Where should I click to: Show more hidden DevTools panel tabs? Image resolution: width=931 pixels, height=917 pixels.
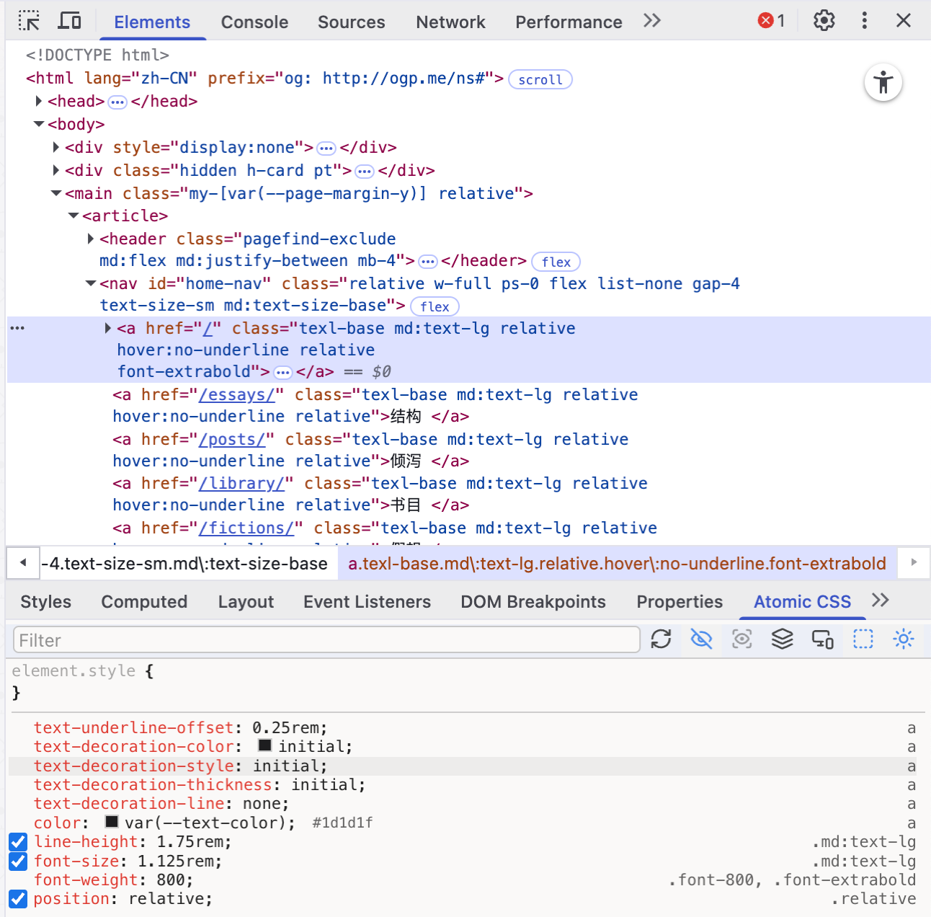652,21
